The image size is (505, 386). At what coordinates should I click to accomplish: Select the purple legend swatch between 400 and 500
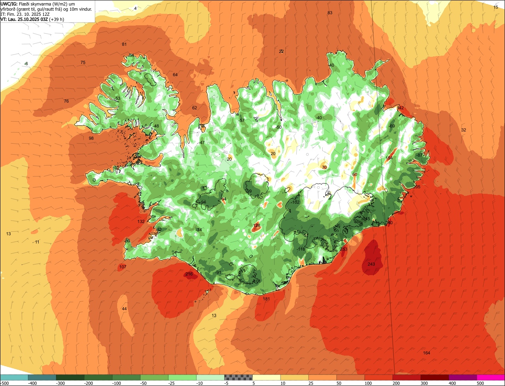click(463, 377)
